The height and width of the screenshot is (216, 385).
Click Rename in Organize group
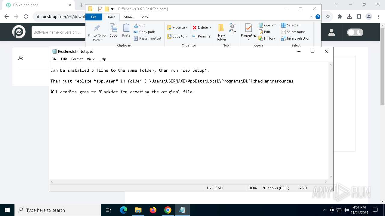tap(201, 36)
